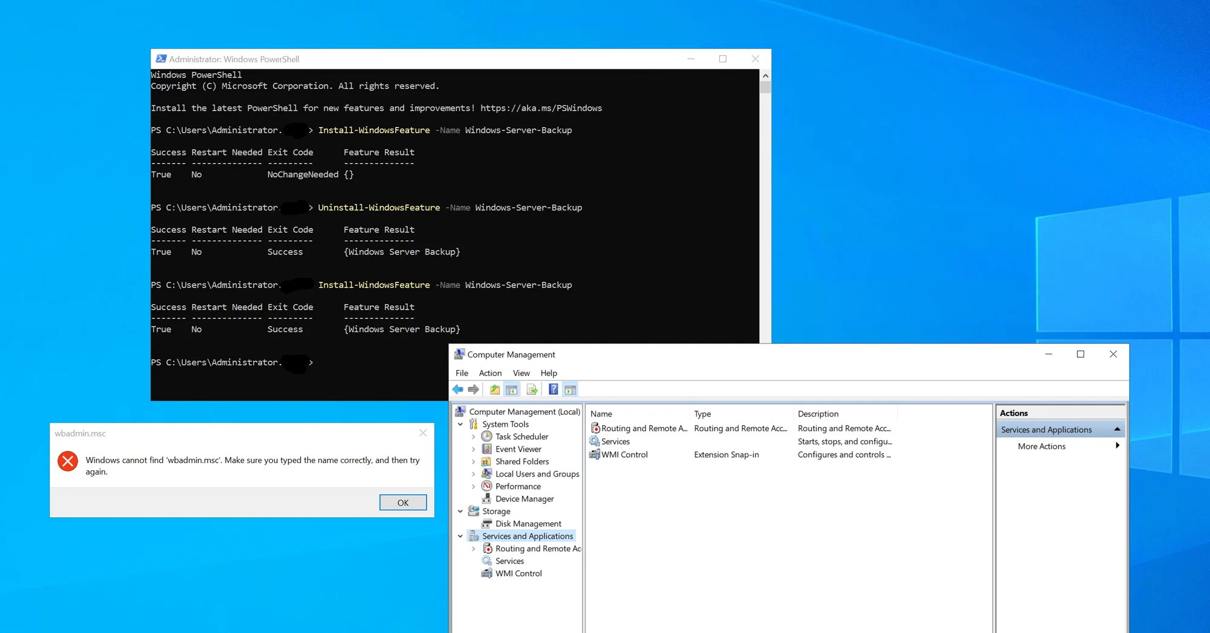Expand the Shared Folders node
Image resolution: width=1210 pixels, height=633 pixels.
point(473,461)
